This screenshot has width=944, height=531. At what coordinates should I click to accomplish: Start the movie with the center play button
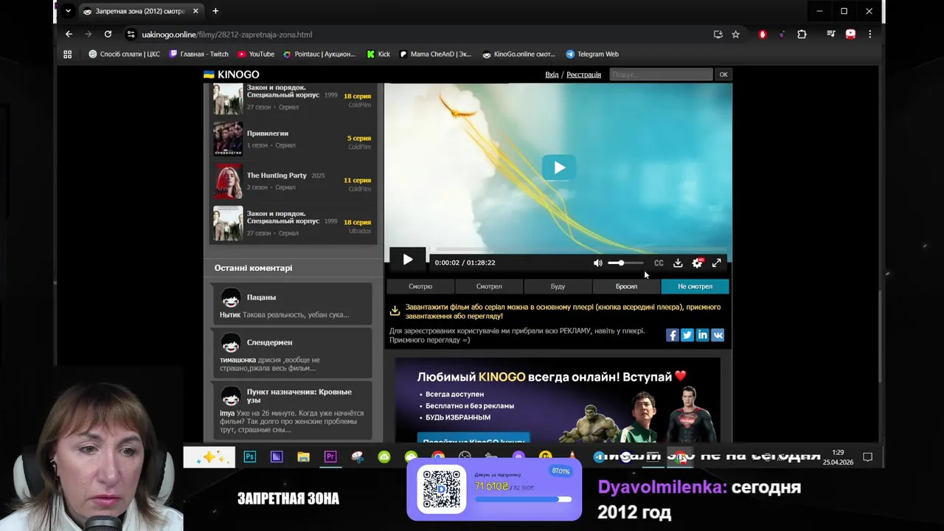[x=559, y=167]
